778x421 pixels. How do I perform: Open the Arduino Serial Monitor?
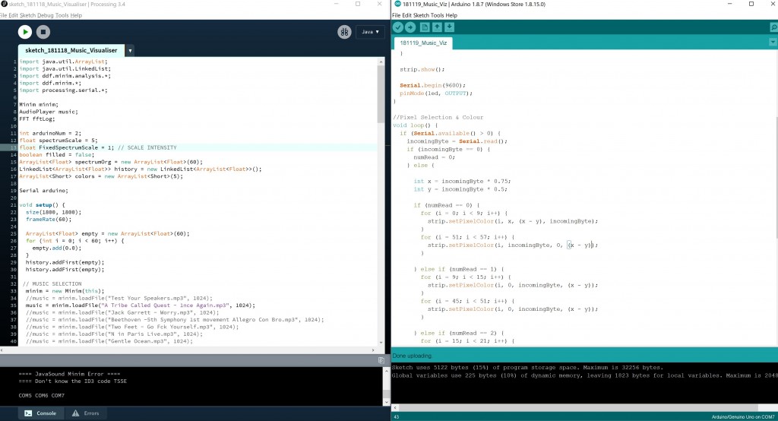(773, 27)
